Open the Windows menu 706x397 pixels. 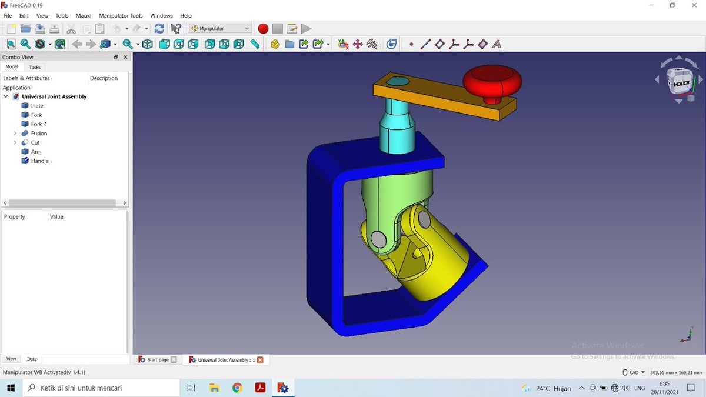point(161,16)
